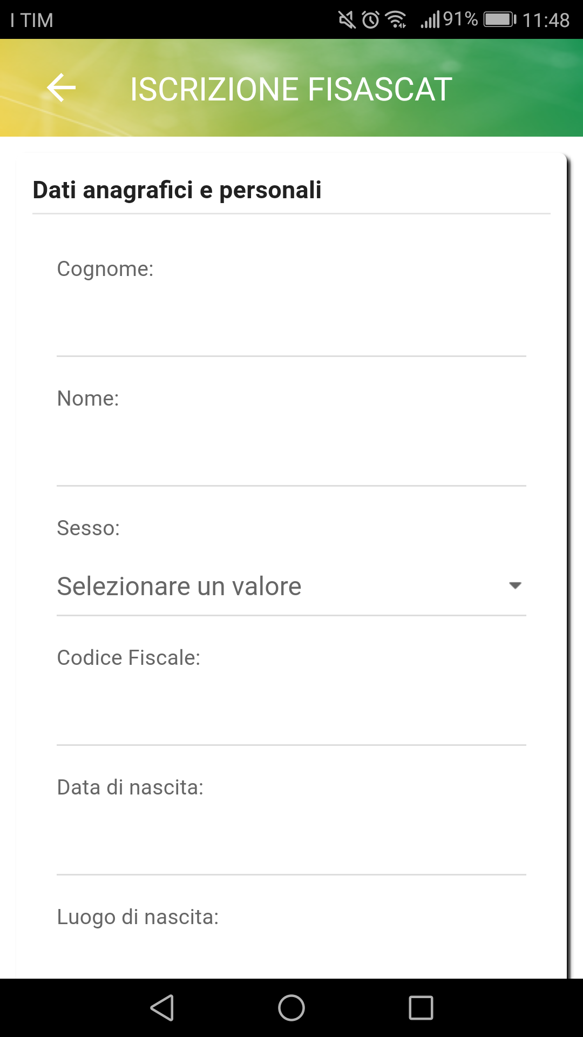Tap the signal strength bars icon
This screenshot has height=1037, width=583.
tap(430, 20)
